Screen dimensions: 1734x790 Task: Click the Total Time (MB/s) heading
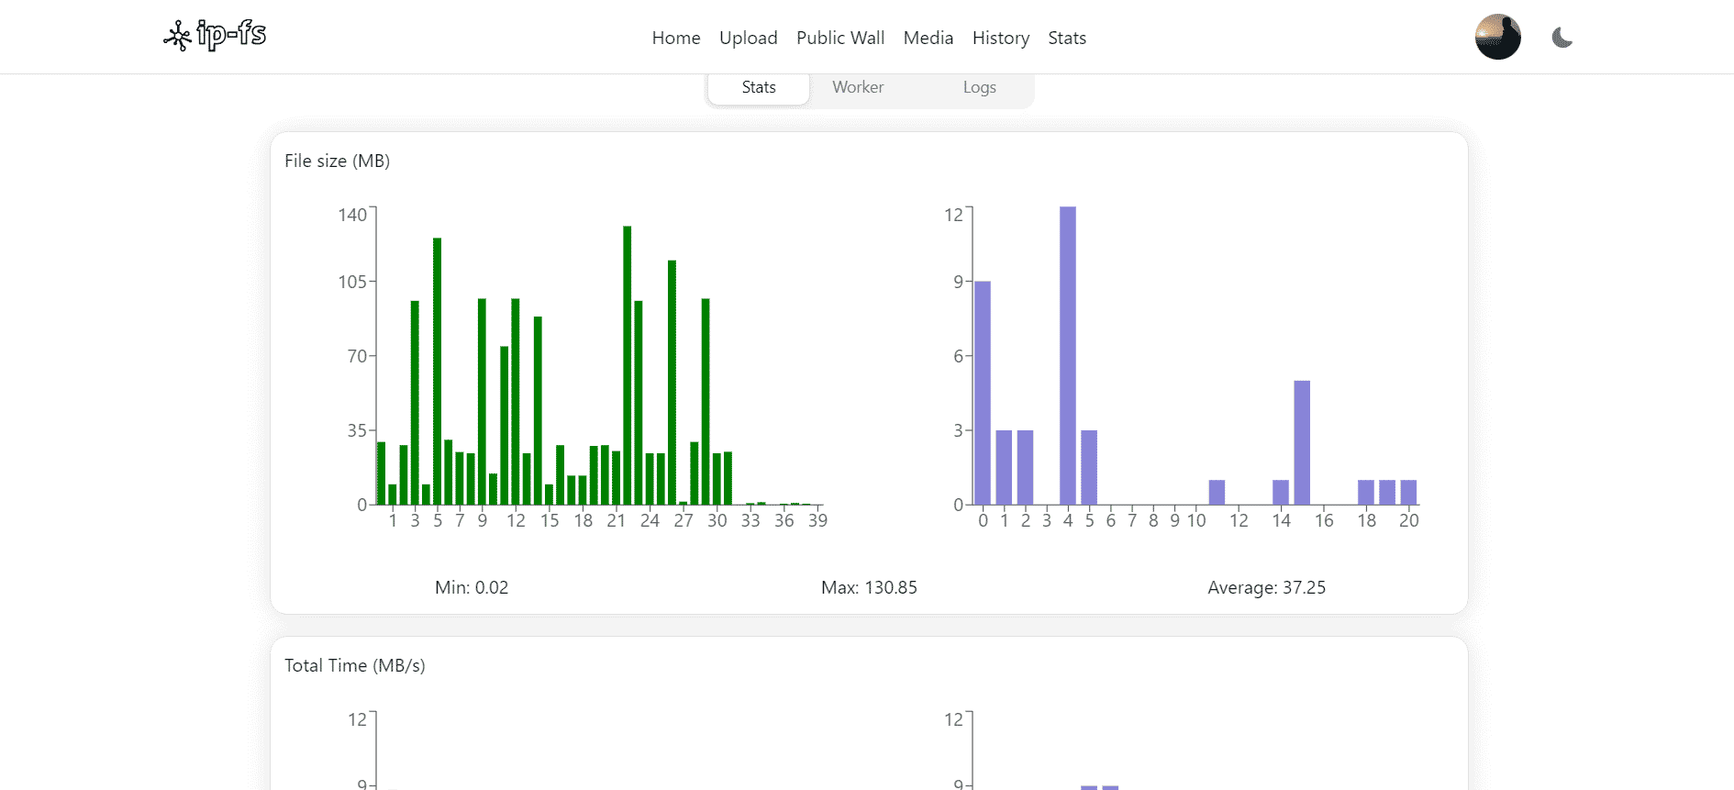point(355,665)
